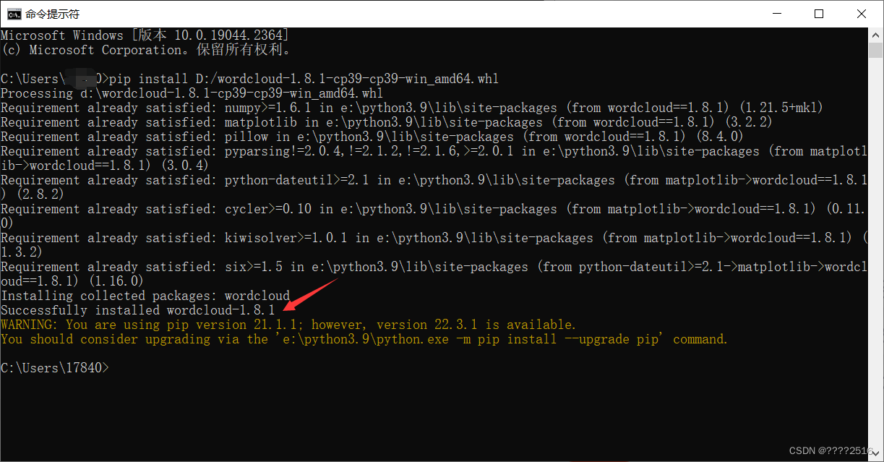This screenshot has width=884, height=462.
Task: Click the vertical scrollbar thumb
Action: pos(876,50)
